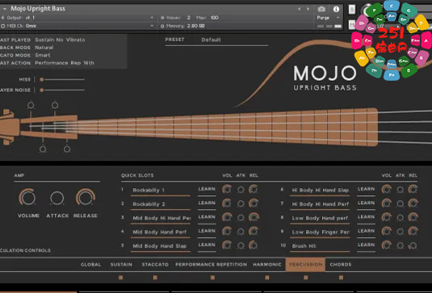Open the Rockabilly 1 quick slot selector
432x293 pixels.
click(161, 190)
